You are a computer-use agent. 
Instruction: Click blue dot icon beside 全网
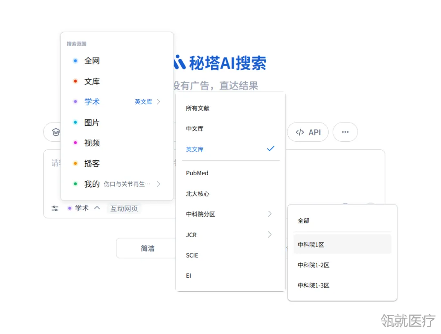(x=76, y=61)
